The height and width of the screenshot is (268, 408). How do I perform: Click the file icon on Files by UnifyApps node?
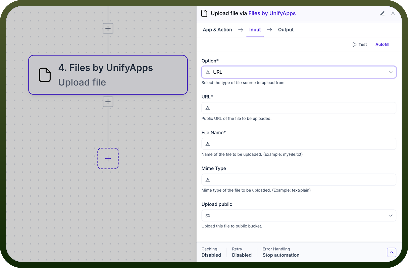[x=45, y=75]
